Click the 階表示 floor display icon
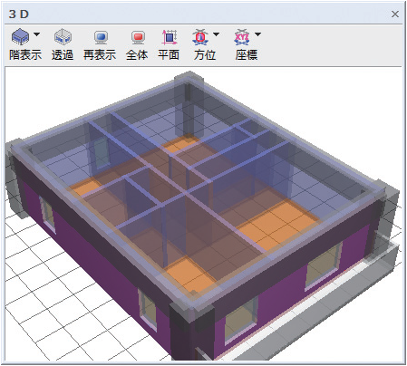 20,36
